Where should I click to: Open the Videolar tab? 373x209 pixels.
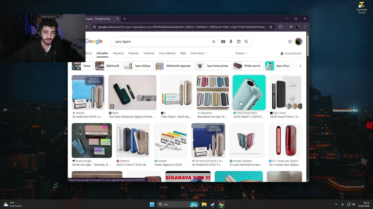133,53
